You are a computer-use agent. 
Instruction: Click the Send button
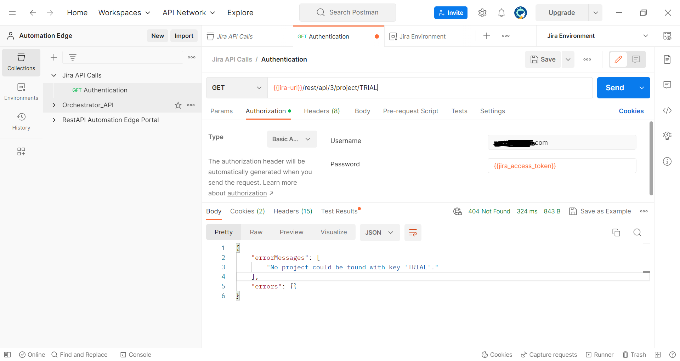point(614,87)
